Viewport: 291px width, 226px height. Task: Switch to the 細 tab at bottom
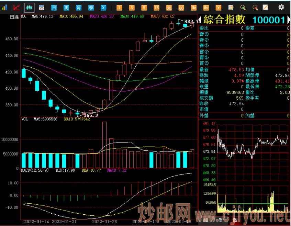click(x=205, y=220)
